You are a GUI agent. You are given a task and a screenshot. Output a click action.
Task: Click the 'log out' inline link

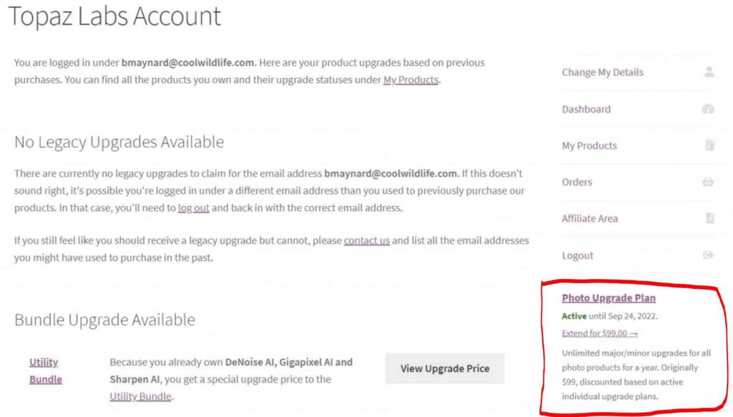[193, 208]
